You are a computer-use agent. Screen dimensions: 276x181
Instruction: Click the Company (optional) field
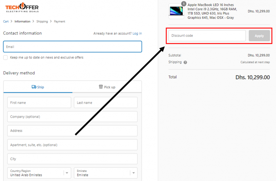tap(72, 117)
